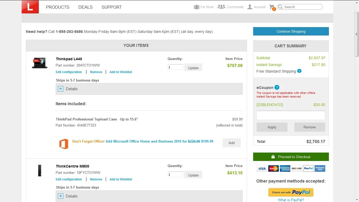Click the search magnifier icon
This screenshot has width=359, height=202.
[x=280, y=7]
